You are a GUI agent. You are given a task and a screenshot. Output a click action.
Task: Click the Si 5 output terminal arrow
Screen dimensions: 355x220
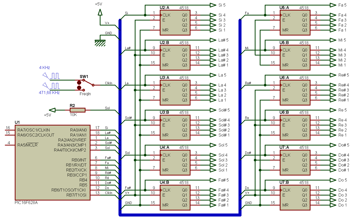click(x=213, y=5)
